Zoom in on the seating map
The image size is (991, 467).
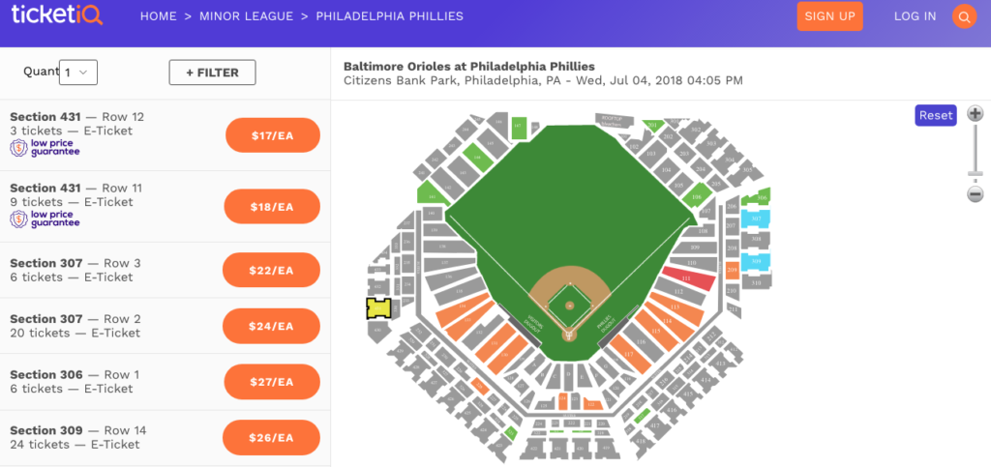point(975,114)
